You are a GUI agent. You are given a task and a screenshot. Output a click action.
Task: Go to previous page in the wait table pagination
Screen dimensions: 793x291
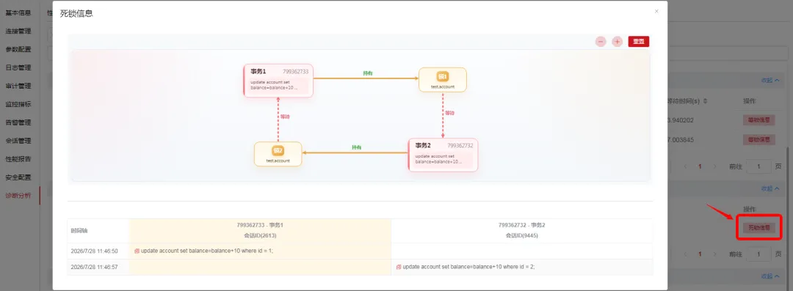pyautogui.click(x=686, y=166)
